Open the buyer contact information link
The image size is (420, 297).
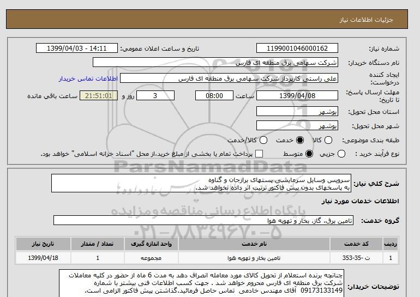[x=88, y=79]
